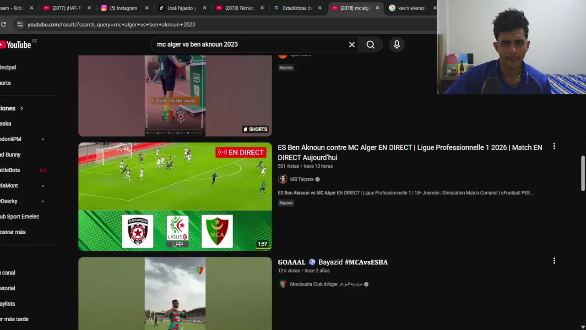Click the YouTube logo home icon
Viewport: 586px width, 330px height.
[16, 44]
